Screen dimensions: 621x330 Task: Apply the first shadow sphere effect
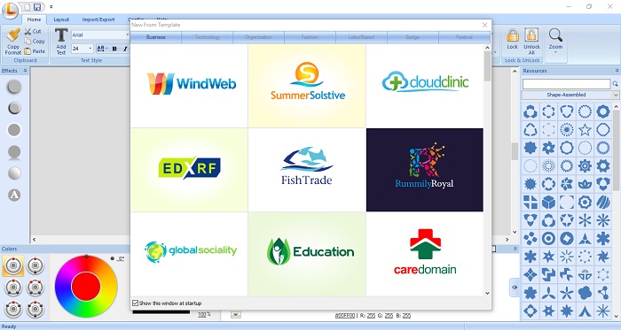(14, 87)
